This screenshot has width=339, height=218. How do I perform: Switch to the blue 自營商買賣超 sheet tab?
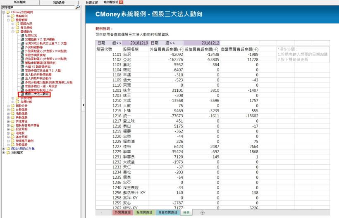[168, 212]
